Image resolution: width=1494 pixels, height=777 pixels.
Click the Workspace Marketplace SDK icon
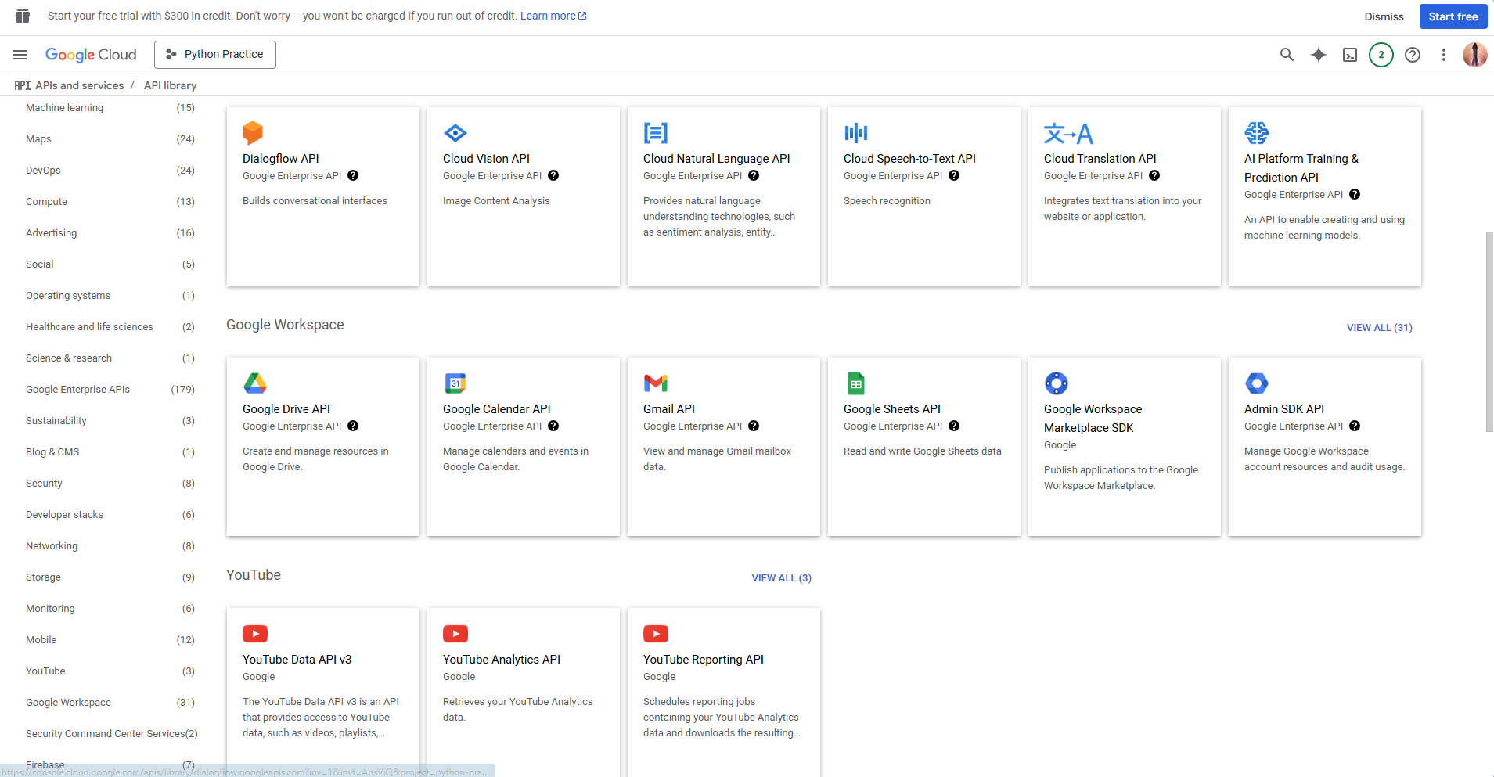1057,383
